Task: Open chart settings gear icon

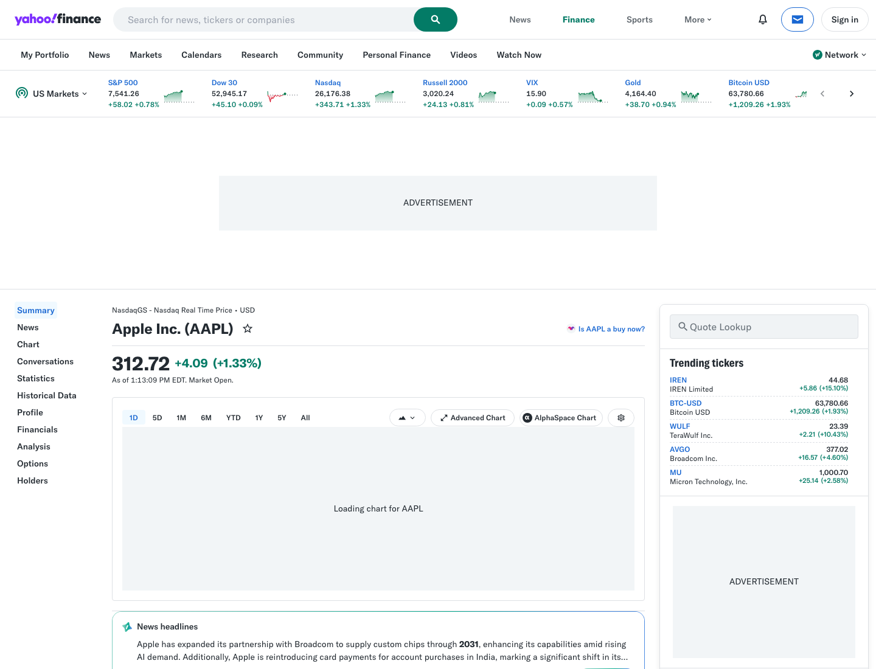Action: [621, 418]
